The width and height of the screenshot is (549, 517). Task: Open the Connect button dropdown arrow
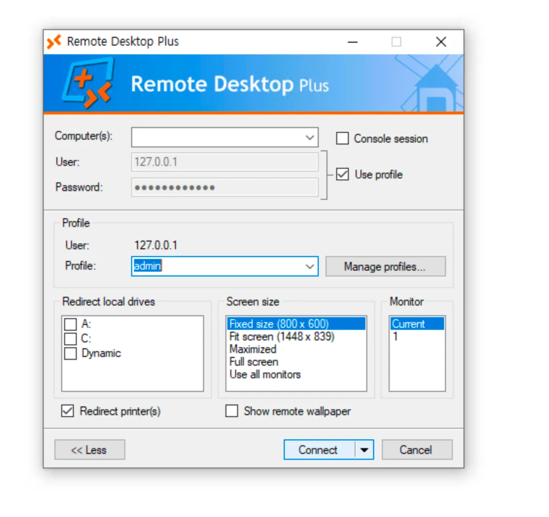[364, 450]
